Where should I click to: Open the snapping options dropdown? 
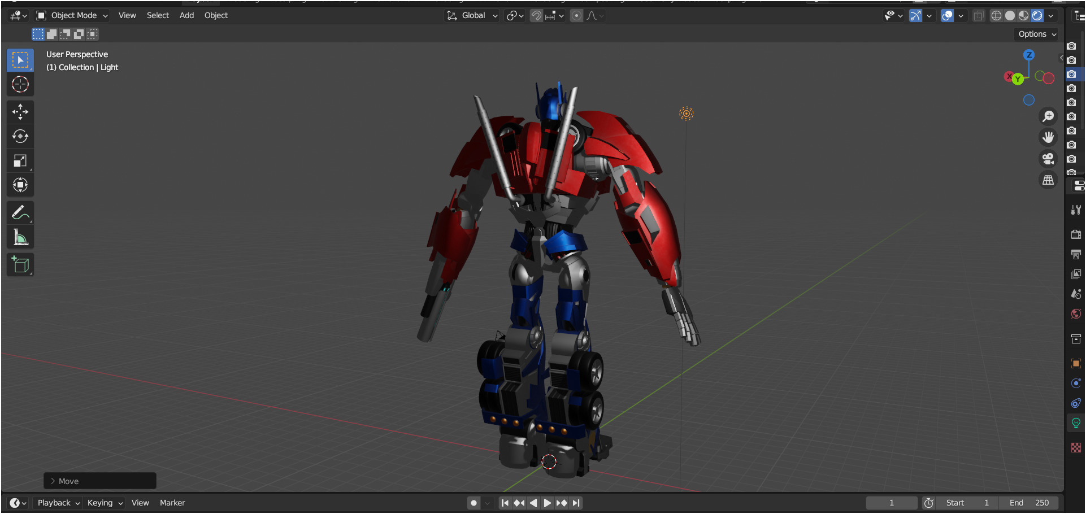click(x=555, y=16)
